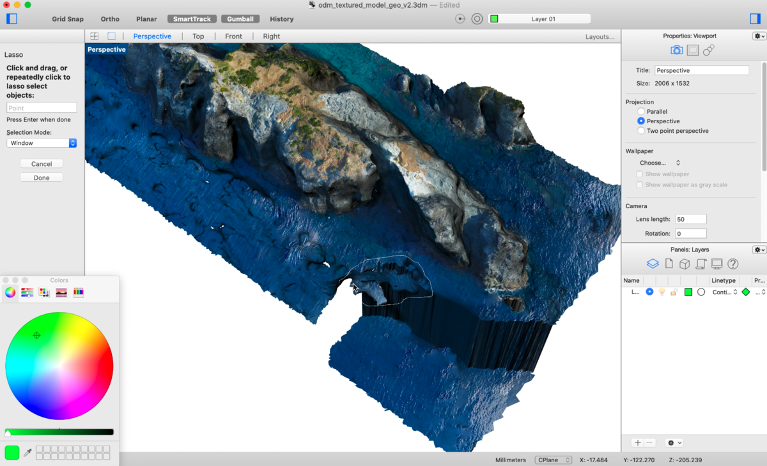Toggle Grid Snap mode
This screenshot has width=767, height=466.
click(68, 19)
